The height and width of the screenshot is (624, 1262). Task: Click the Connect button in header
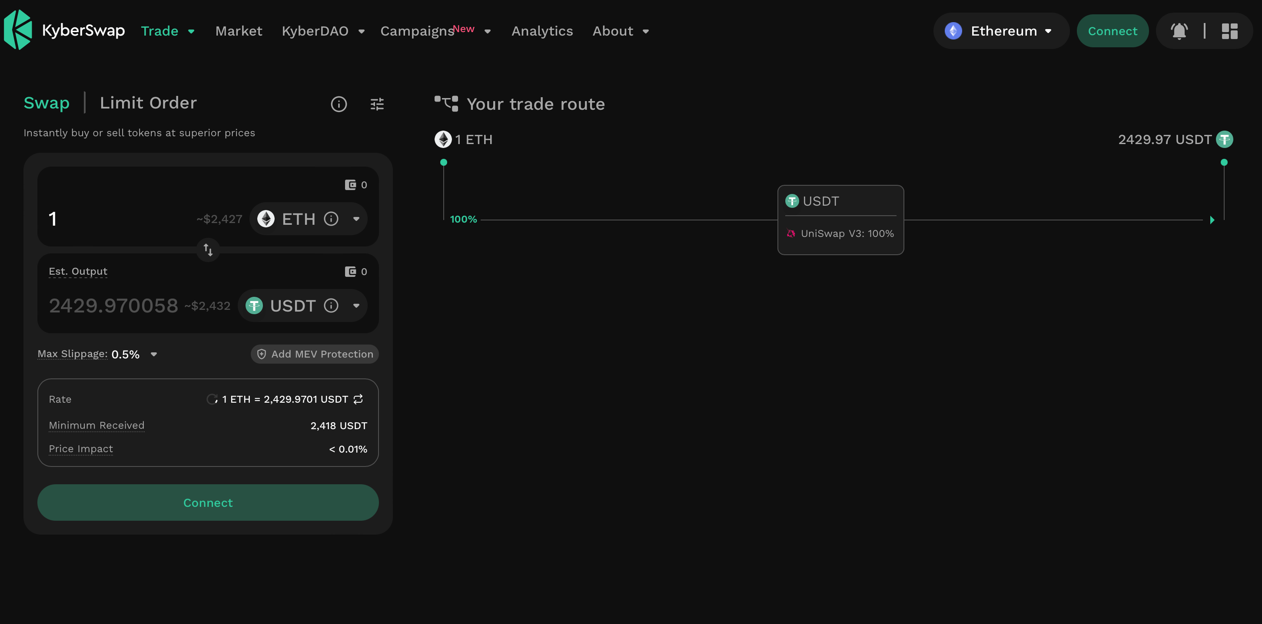(x=1112, y=31)
